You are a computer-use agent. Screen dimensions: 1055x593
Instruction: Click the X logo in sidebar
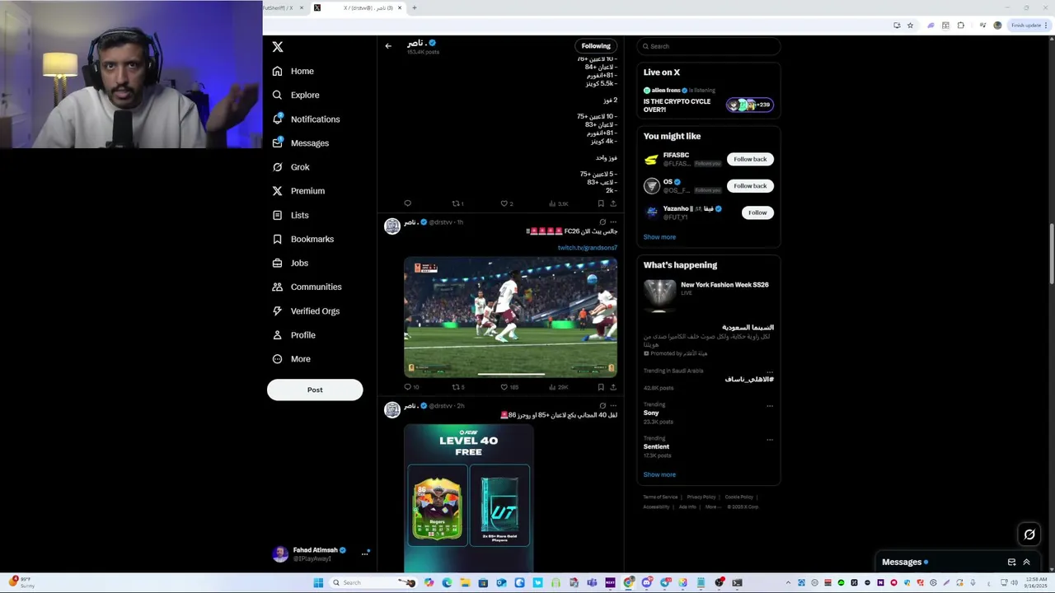coord(278,47)
